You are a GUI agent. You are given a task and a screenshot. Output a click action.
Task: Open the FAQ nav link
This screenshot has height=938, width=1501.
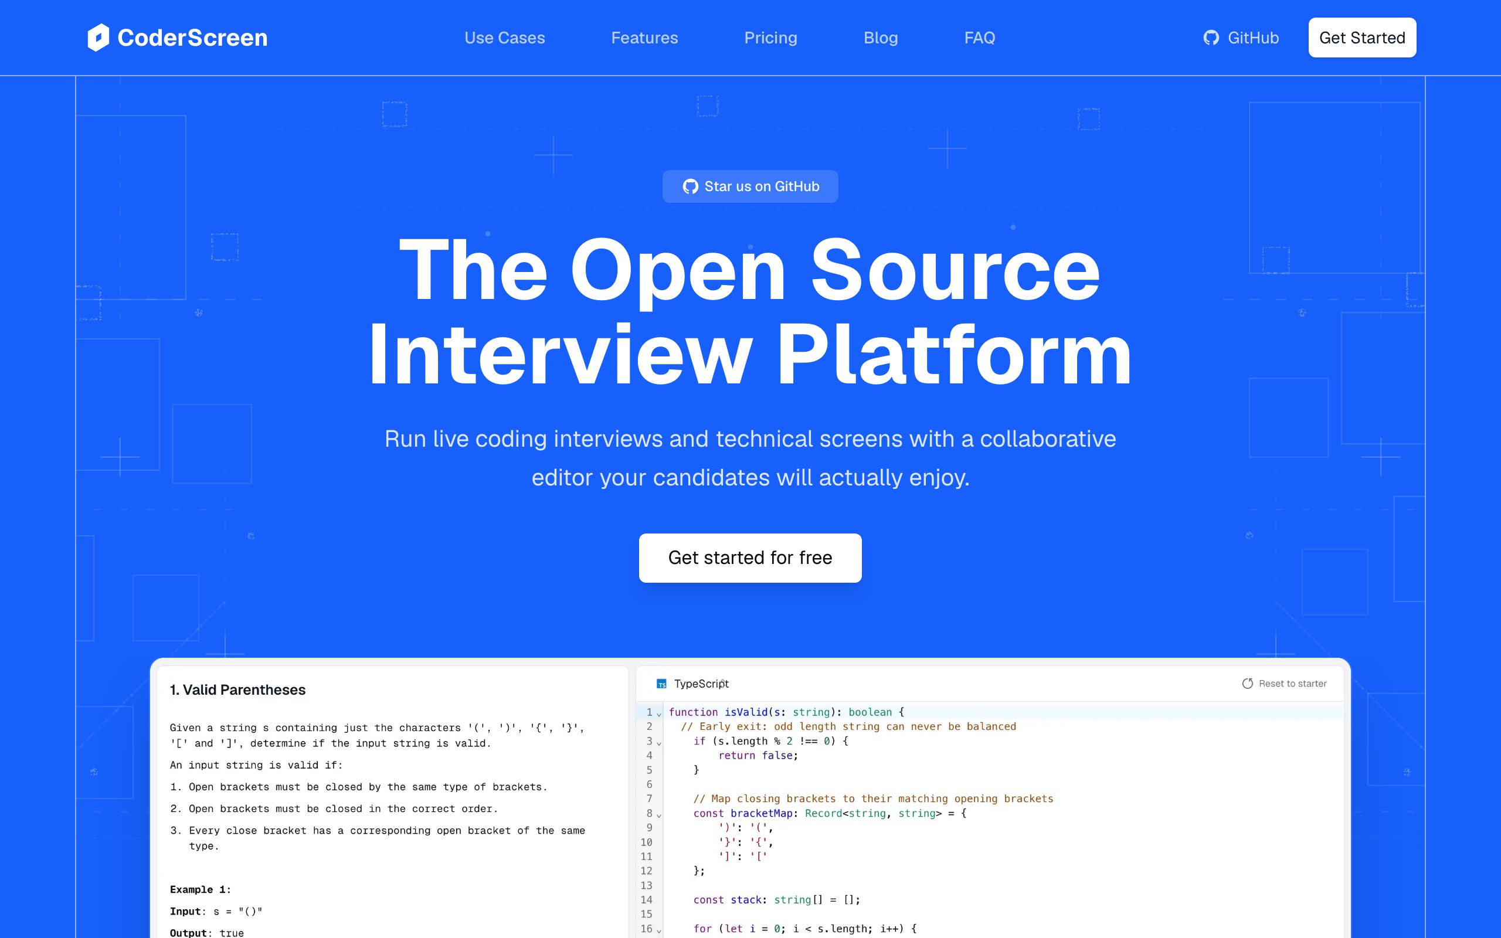[979, 38]
